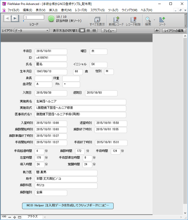
Task: Open the ウインドウ(W) menu
Action: point(130,10)
